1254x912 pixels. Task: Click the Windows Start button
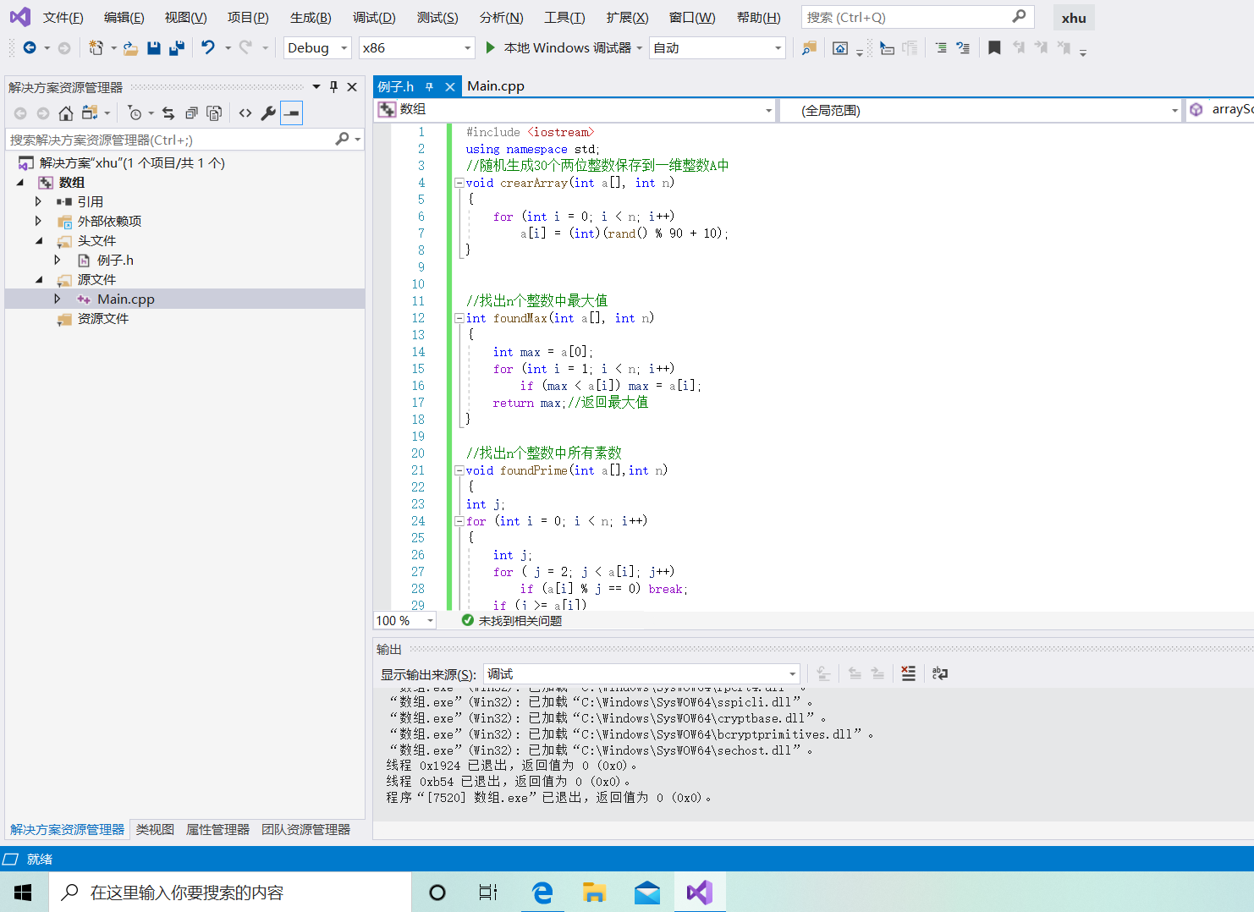pyautogui.click(x=24, y=892)
